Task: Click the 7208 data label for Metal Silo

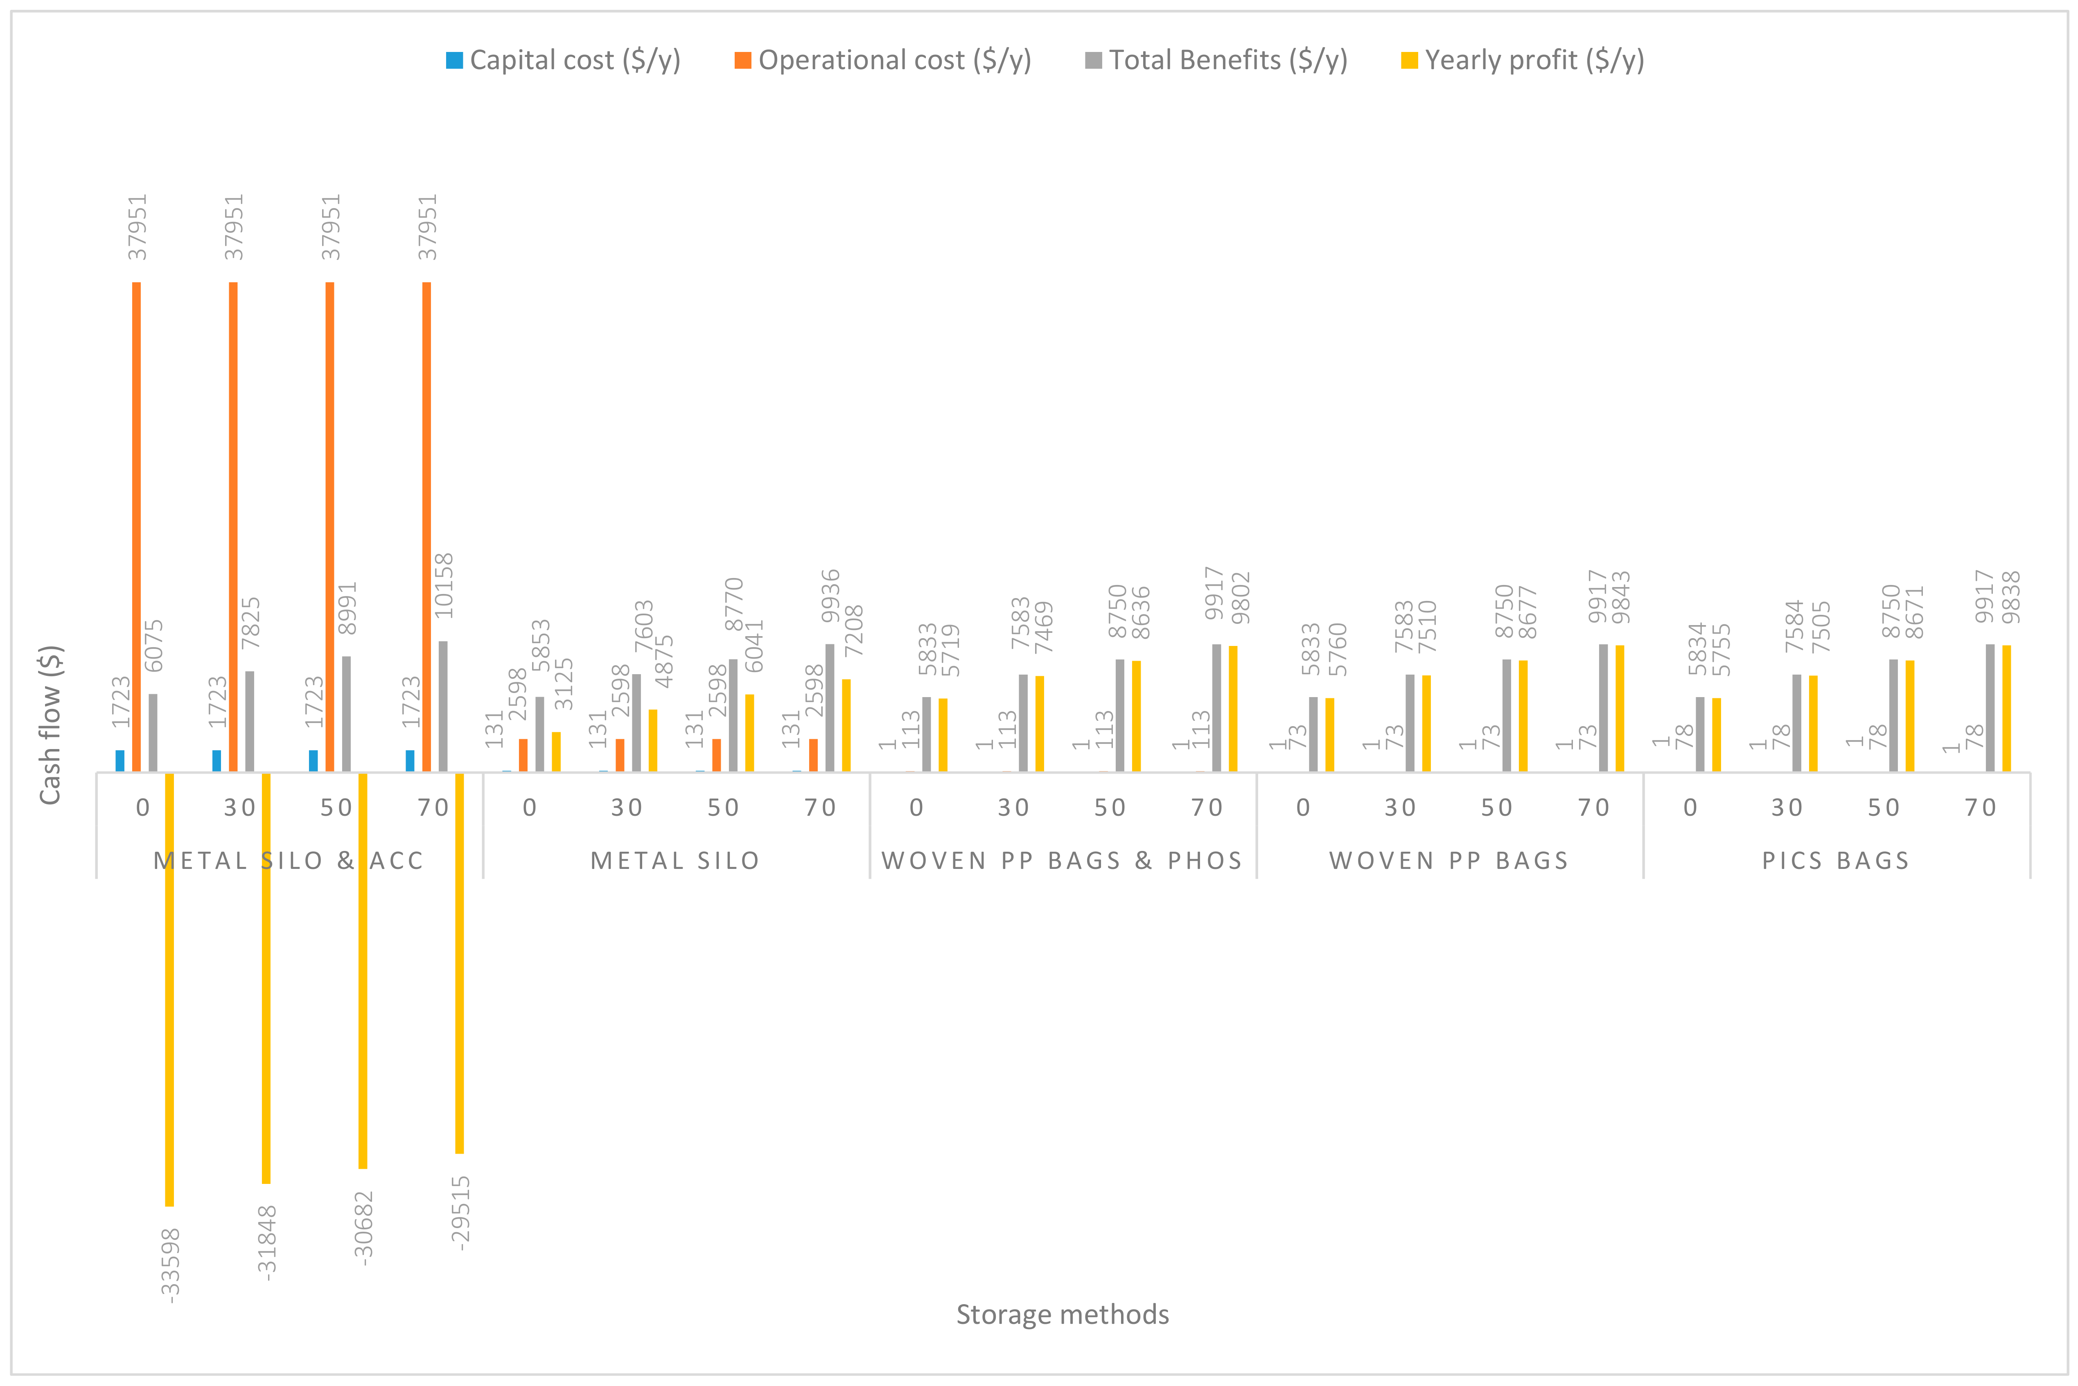Action: [x=853, y=631]
